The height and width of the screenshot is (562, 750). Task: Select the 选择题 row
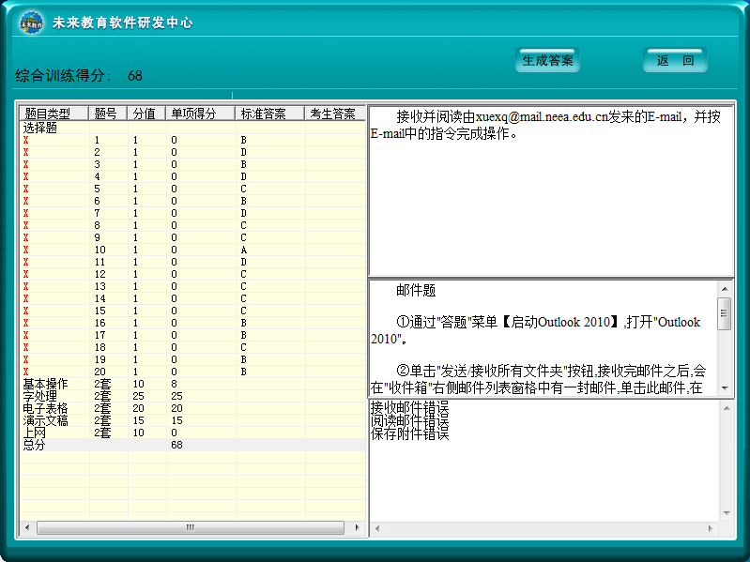tap(192, 128)
